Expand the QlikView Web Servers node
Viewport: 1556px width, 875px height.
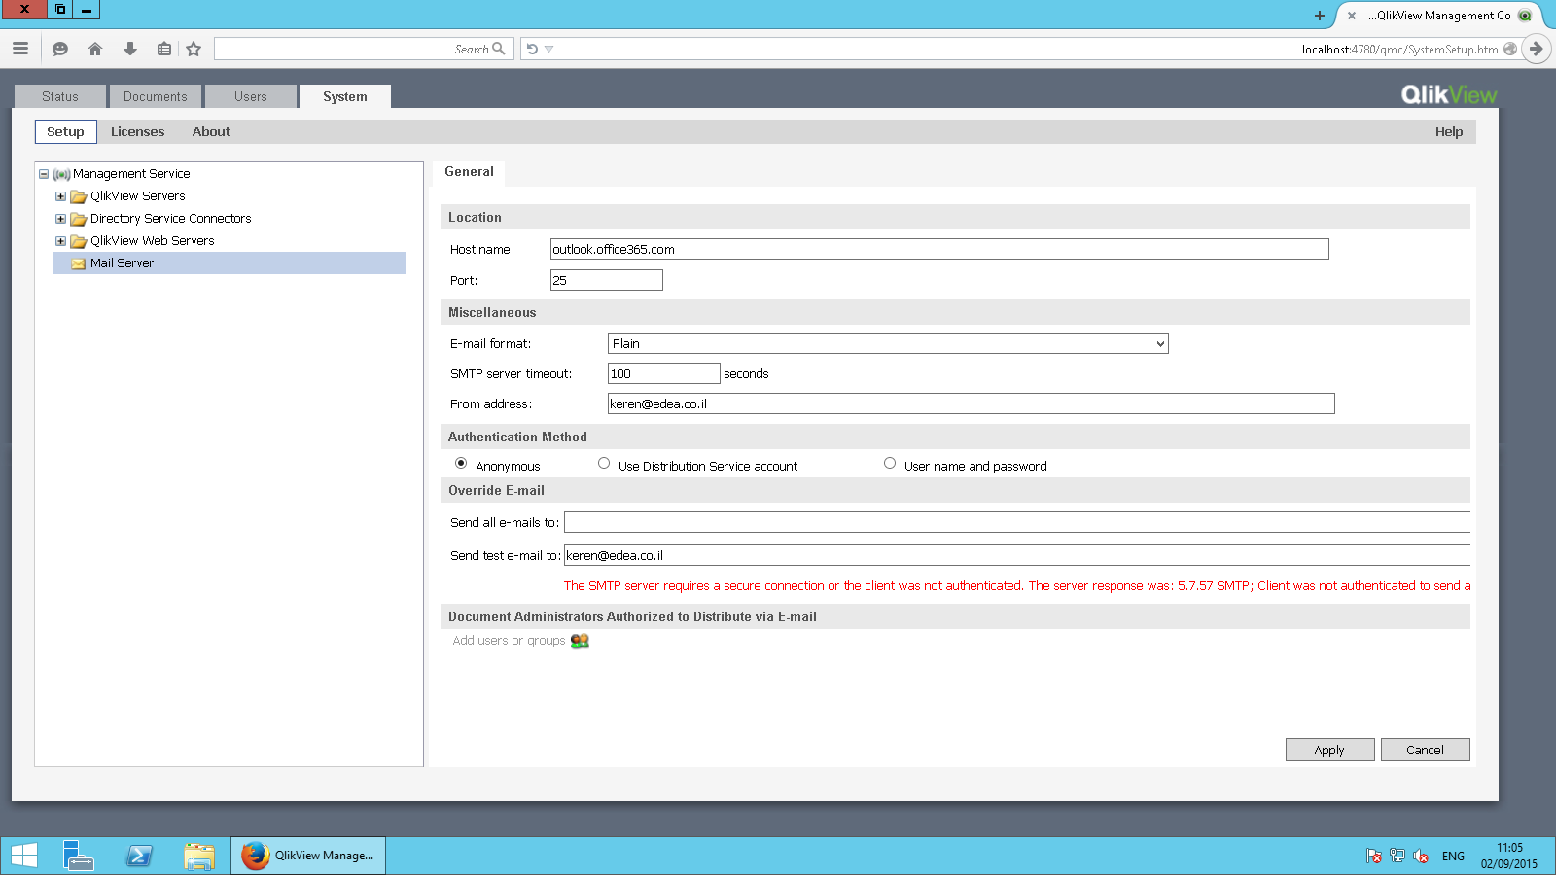[x=60, y=241]
